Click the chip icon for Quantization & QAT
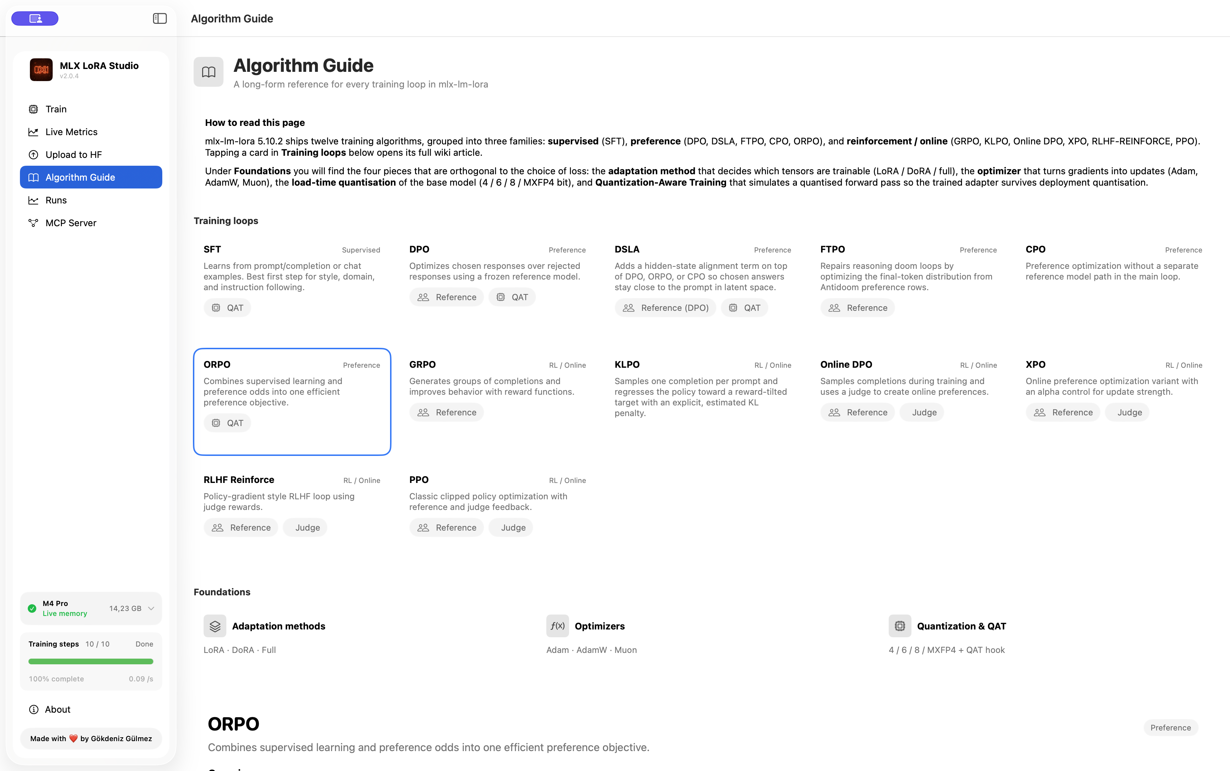Screen dimensions: 1230x771 tap(900, 626)
